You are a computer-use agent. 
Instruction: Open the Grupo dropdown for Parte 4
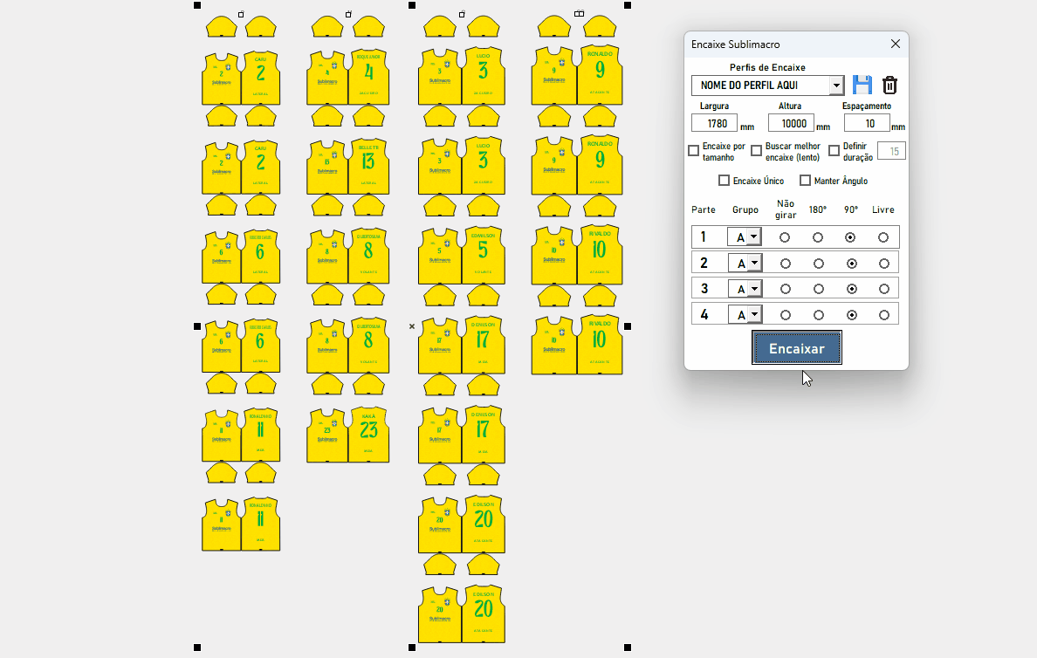click(x=754, y=314)
